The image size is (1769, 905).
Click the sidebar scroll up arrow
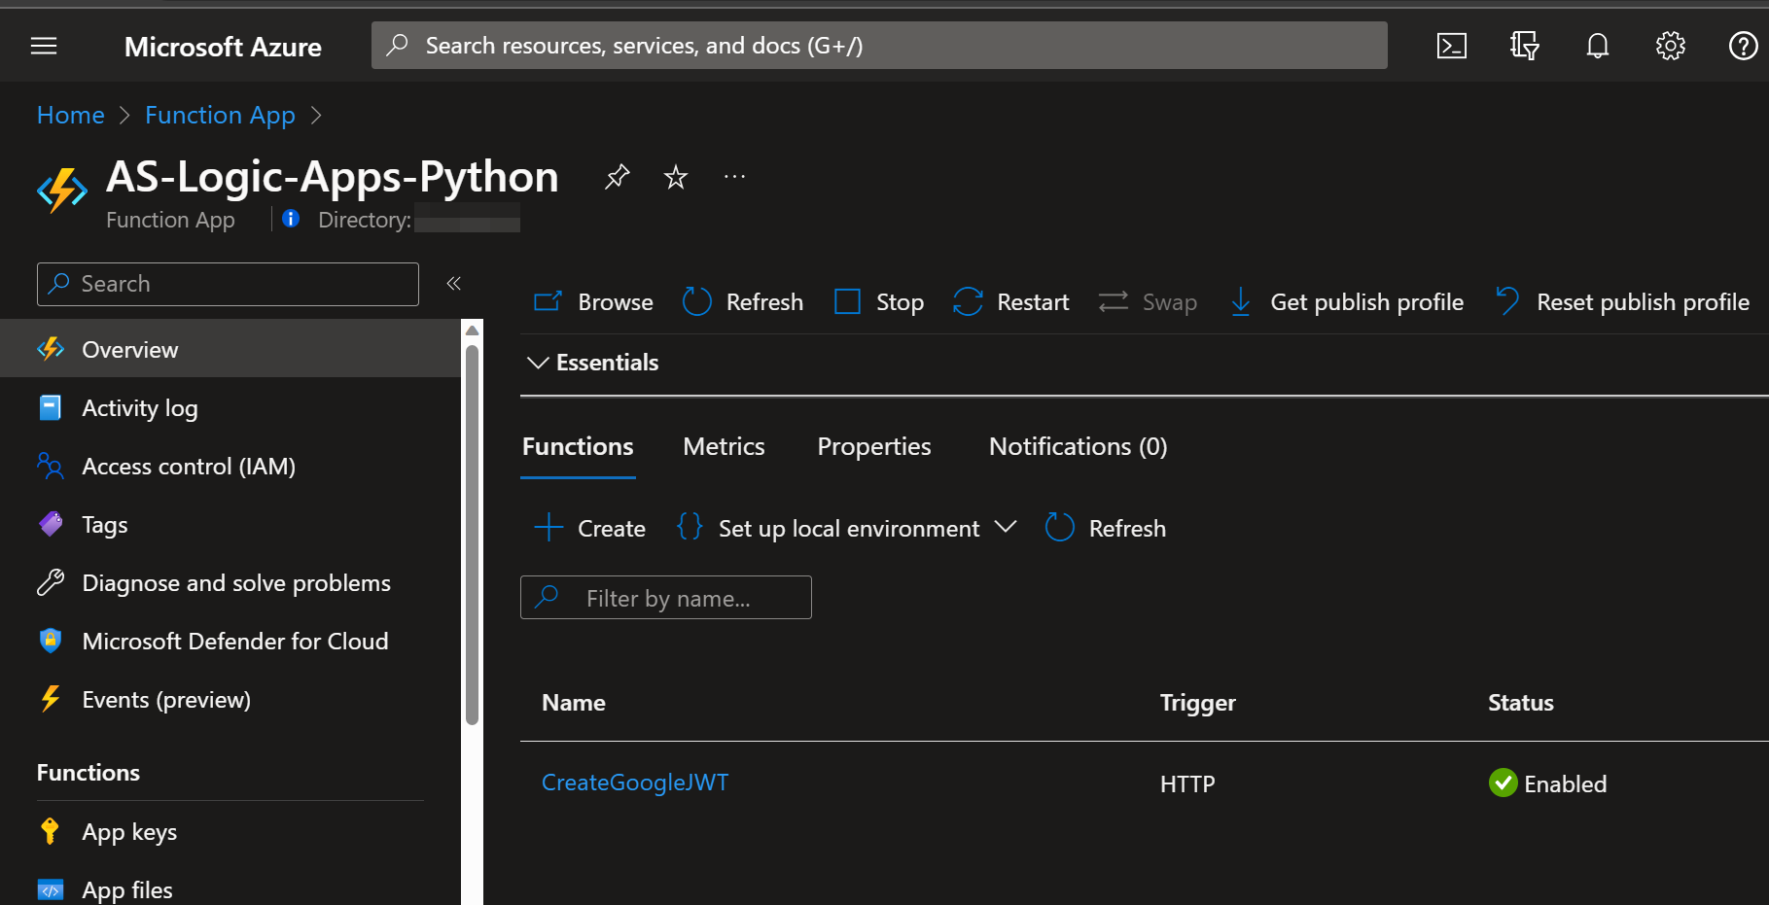click(472, 331)
